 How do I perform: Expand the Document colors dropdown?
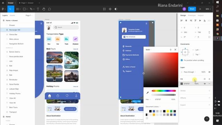point(153,107)
